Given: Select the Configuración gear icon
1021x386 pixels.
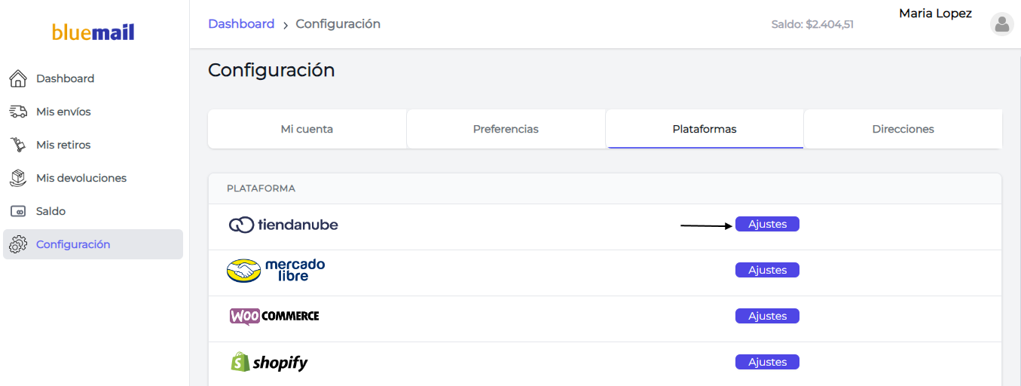Looking at the screenshot, I should [18, 244].
